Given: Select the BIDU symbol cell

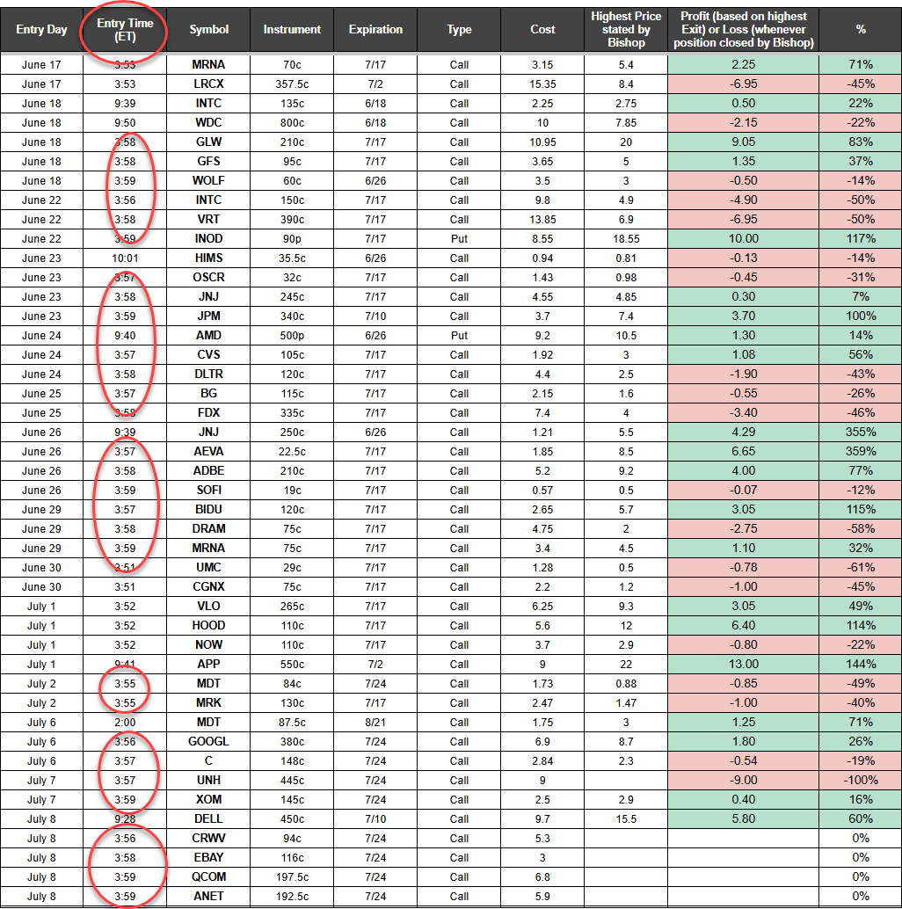Looking at the screenshot, I should point(208,510).
